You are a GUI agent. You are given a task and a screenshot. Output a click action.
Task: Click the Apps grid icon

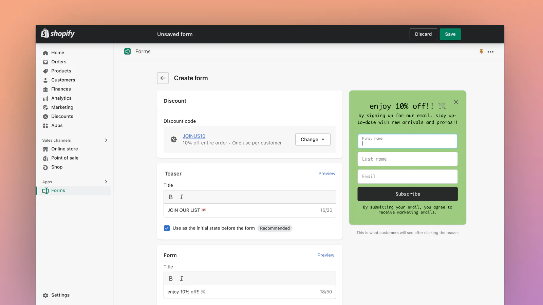(x=45, y=126)
